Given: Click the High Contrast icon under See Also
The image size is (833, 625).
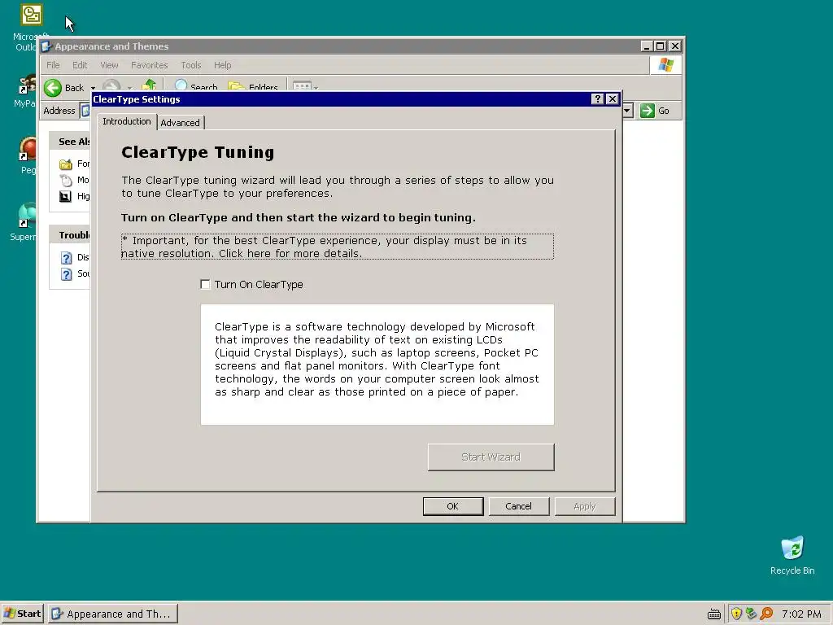Looking at the screenshot, I should pos(65,197).
